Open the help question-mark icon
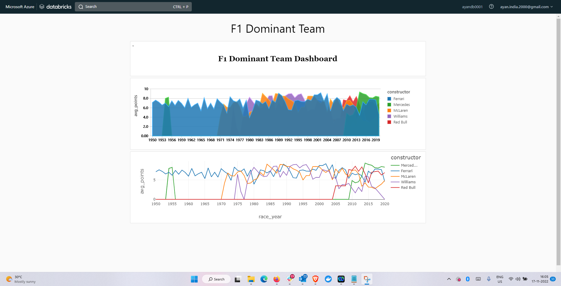Image resolution: width=561 pixels, height=286 pixels. coord(491,6)
